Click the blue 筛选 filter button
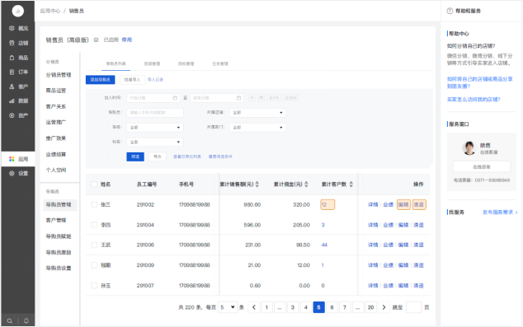The height and width of the screenshot is (327, 523). [135, 156]
